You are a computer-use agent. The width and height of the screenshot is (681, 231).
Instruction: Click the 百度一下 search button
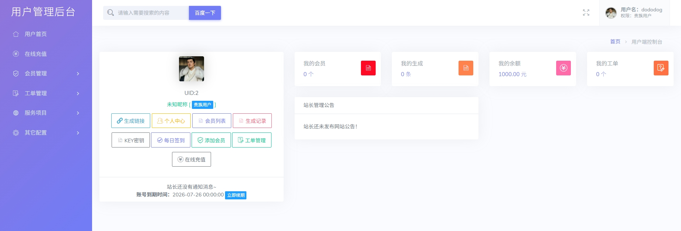[205, 13]
